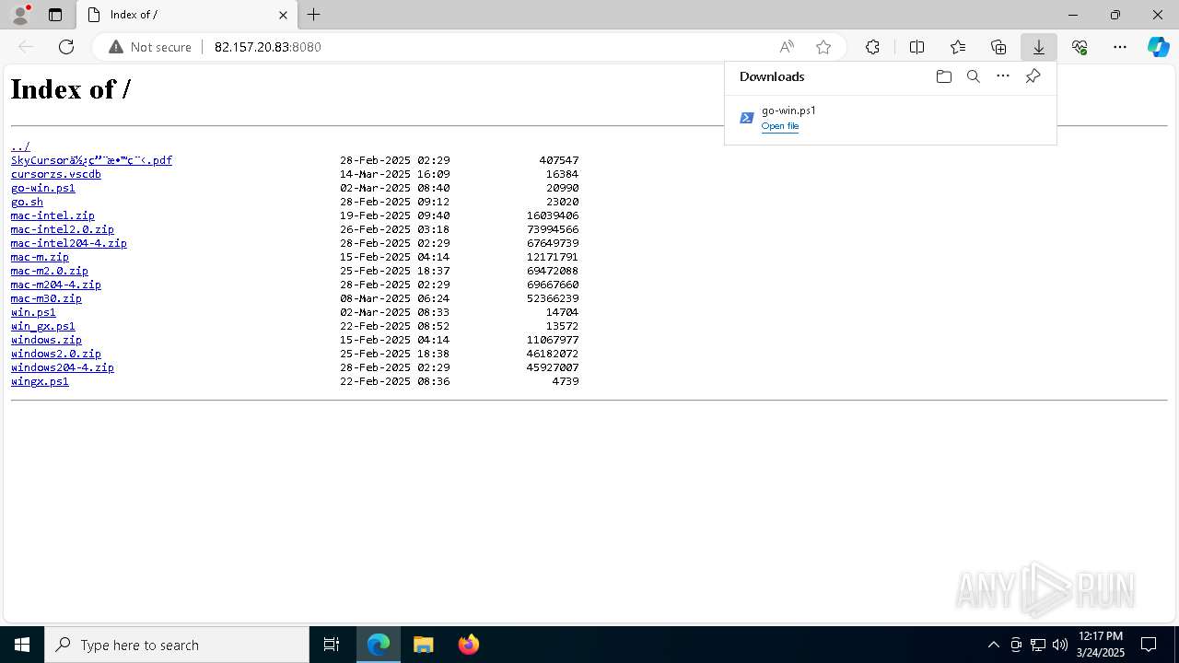Click the back navigation arrow
Viewport: 1179px width, 663px height.
26,47
